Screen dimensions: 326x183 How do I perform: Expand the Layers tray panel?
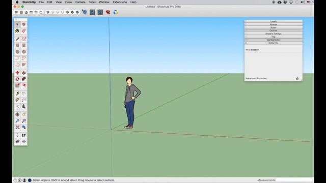pos(274,21)
